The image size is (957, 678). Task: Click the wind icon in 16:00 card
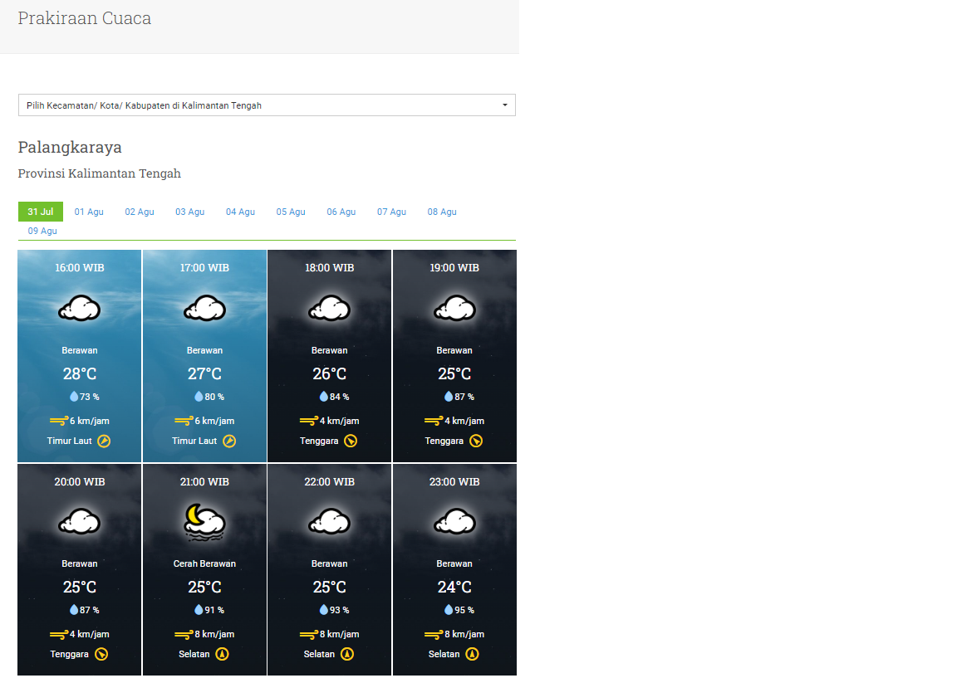pyautogui.click(x=59, y=421)
